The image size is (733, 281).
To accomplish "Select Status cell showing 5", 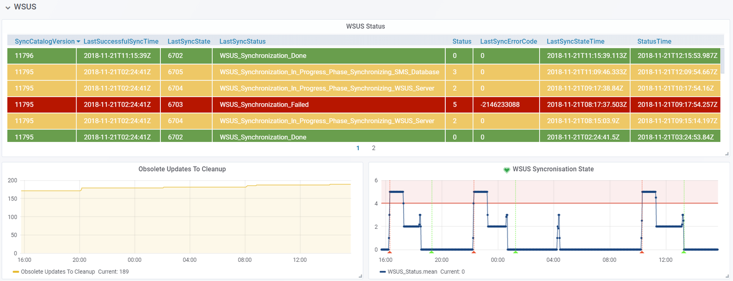I will (459, 105).
